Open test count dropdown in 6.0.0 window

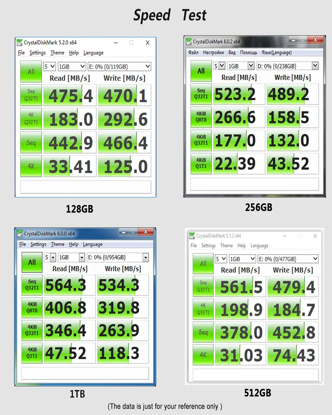tap(50, 257)
